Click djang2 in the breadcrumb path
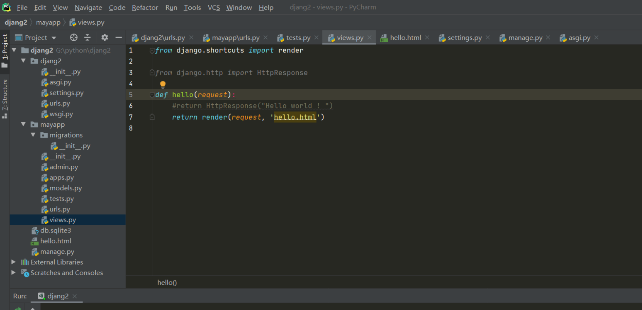Screen dimensions: 642x310 [16, 22]
